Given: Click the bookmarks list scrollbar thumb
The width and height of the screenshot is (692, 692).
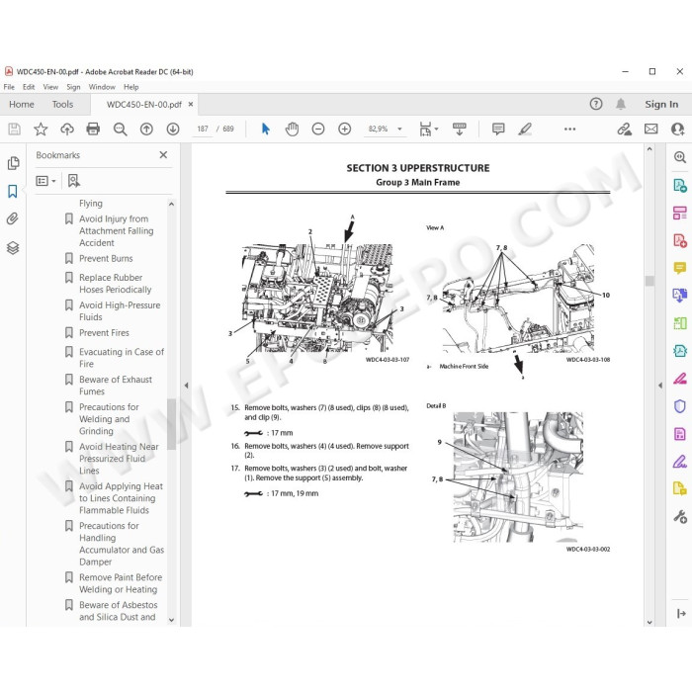Looking at the screenshot, I should (x=172, y=424).
